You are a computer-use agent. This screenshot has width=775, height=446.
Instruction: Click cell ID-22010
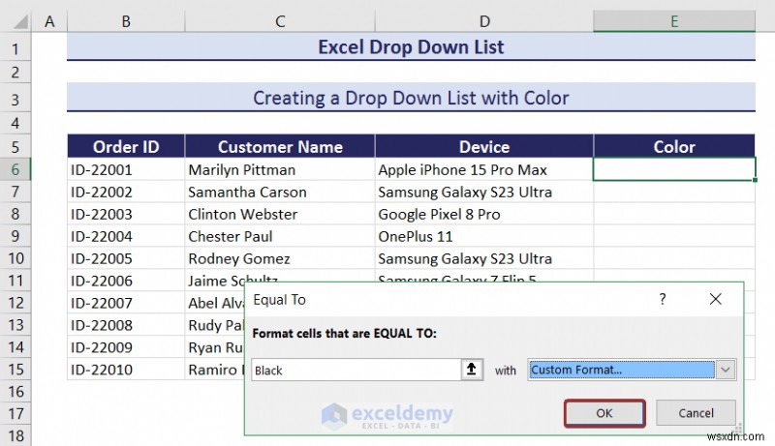coord(126,370)
